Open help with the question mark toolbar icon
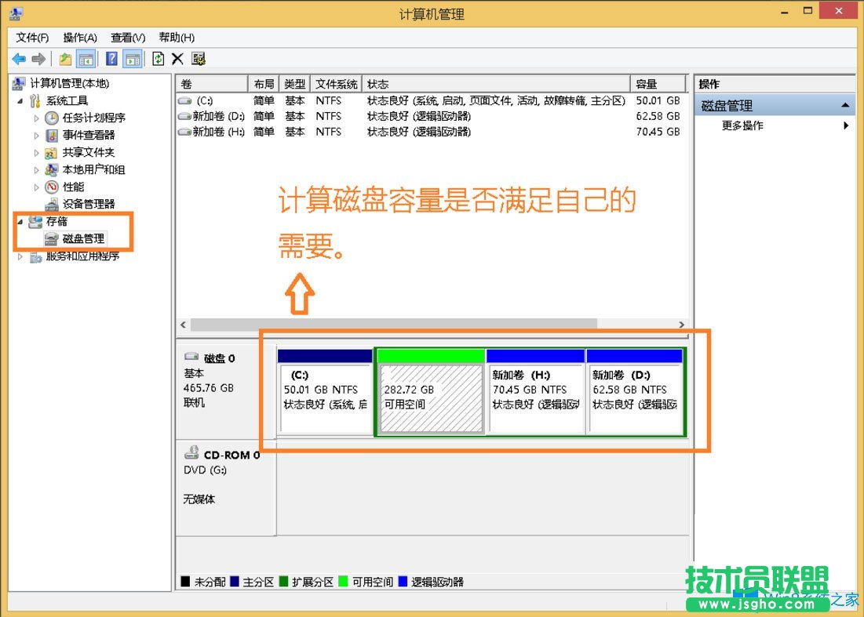This screenshot has height=617, width=864. coord(111,59)
